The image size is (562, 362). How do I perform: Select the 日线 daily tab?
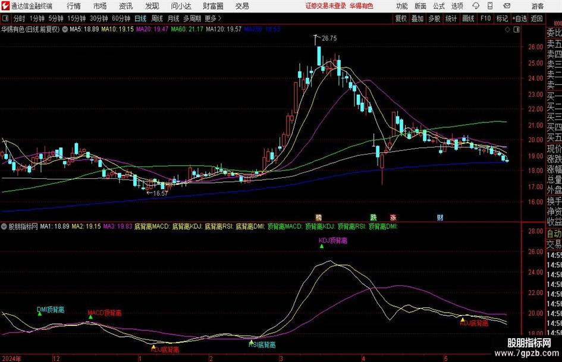(140, 18)
